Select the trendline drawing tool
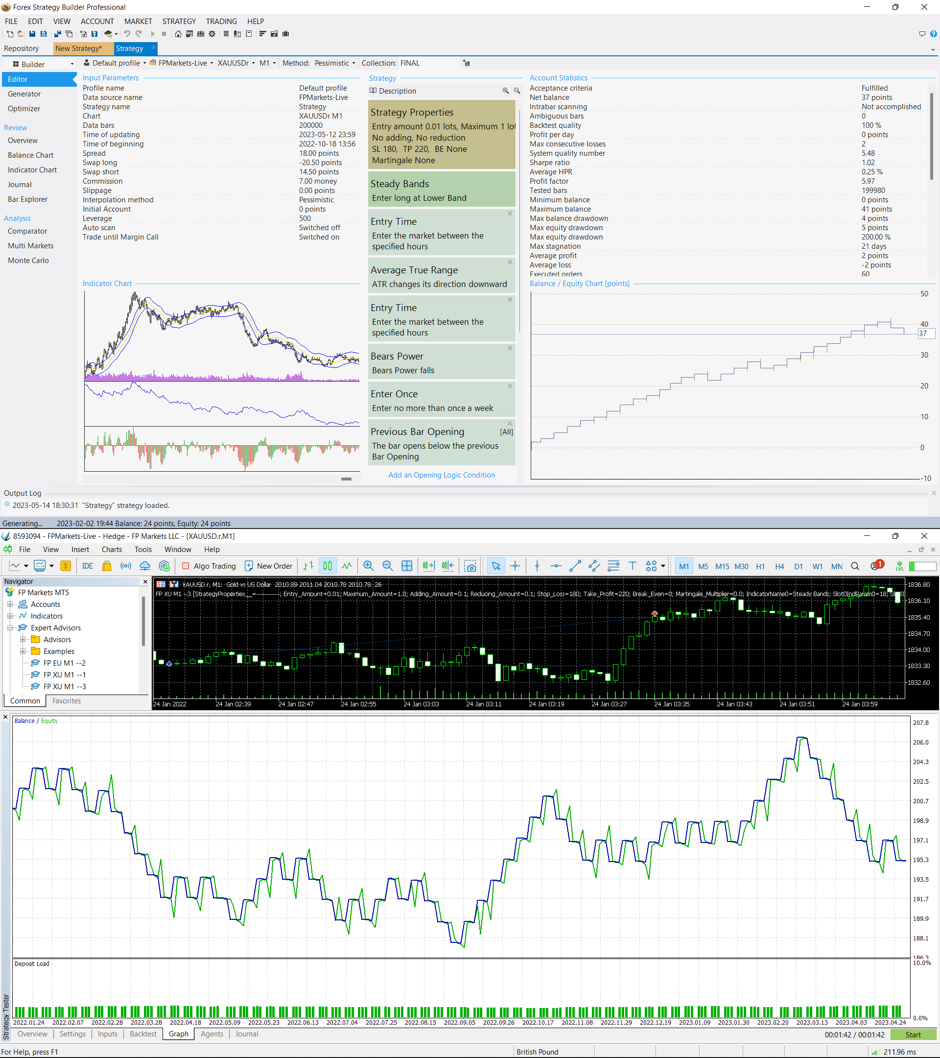Screen dimensions: 940x1058 click(575, 566)
